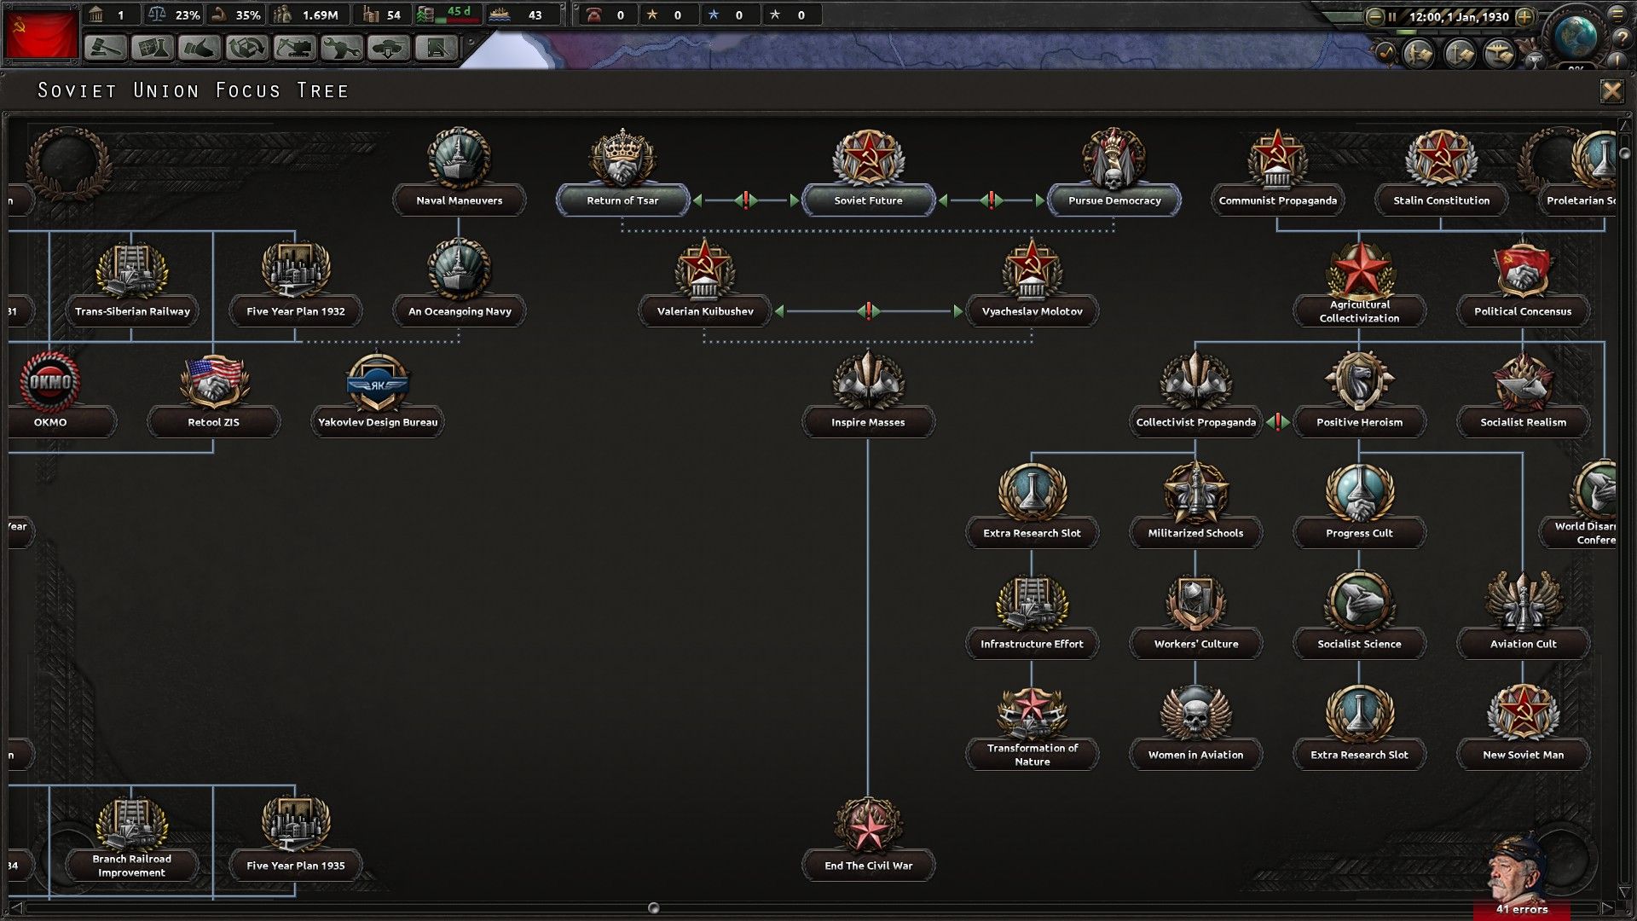Close the Soviet Union Focus Tree window
This screenshot has height=921, width=1637.
point(1612,90)
